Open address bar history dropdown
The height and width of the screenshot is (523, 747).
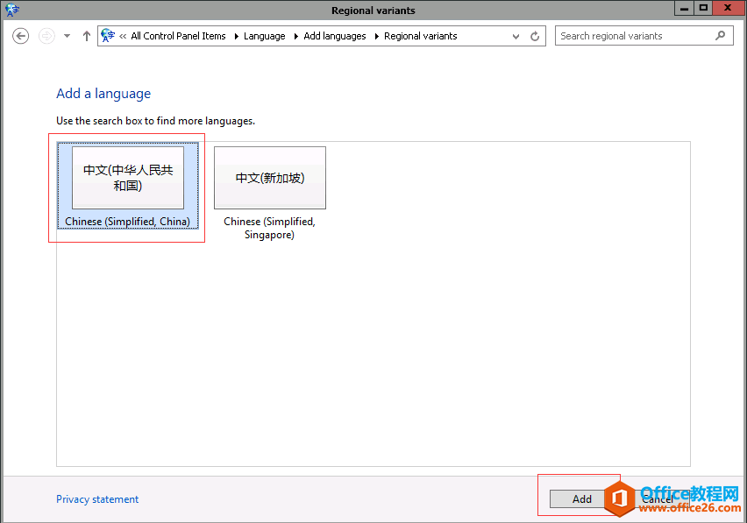[516, 36]
